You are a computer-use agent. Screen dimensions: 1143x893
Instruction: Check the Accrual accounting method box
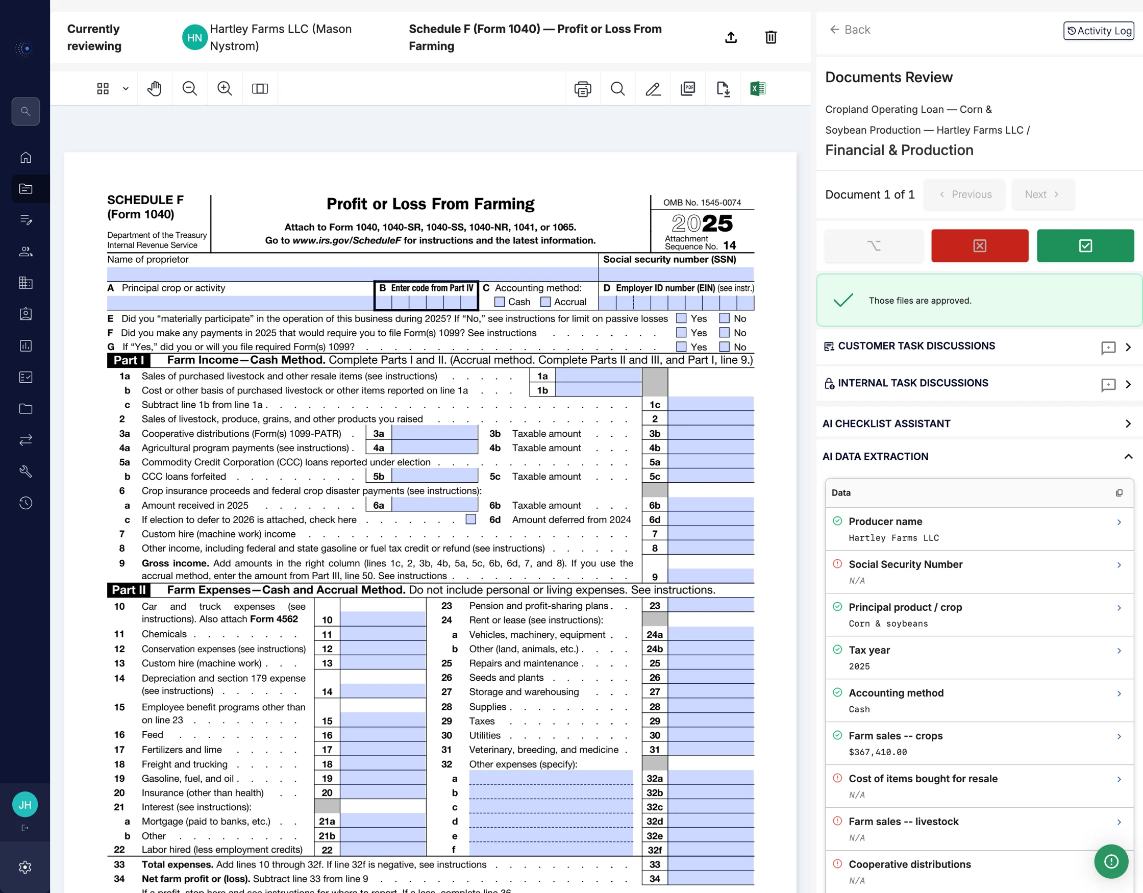[x=545, y=302]
